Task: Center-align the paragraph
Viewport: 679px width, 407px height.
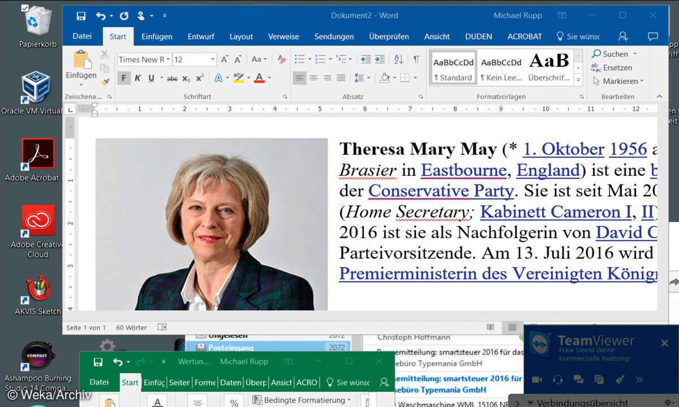Action: coord(313,78)
